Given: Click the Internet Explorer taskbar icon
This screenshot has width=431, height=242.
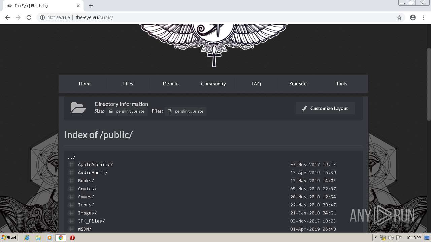Looking at the screenshot, I should pyautogui.click(x=27, y=238).
